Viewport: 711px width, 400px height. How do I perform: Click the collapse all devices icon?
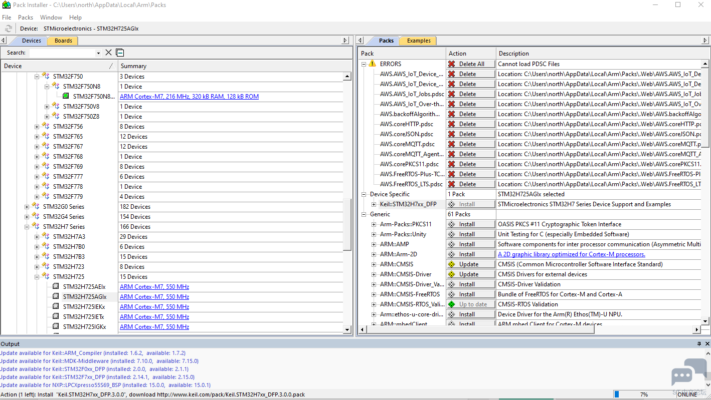pos(120,53)
